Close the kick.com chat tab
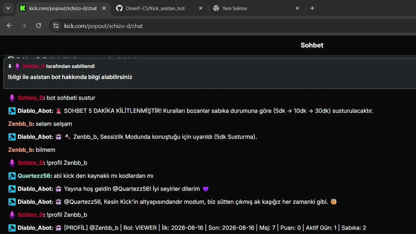 [104, 8]
